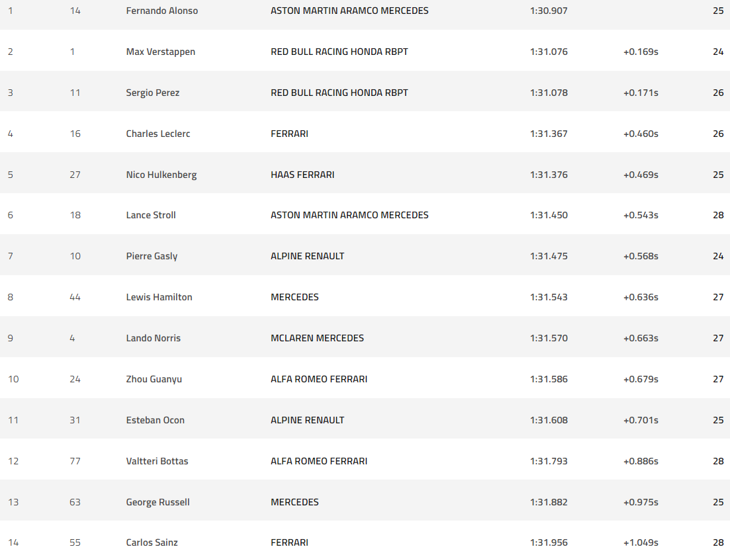The width and height of the screenshot is (730, 553).
Task: Open Fernando Alonso driver link
Action: (x=161, y=11)
